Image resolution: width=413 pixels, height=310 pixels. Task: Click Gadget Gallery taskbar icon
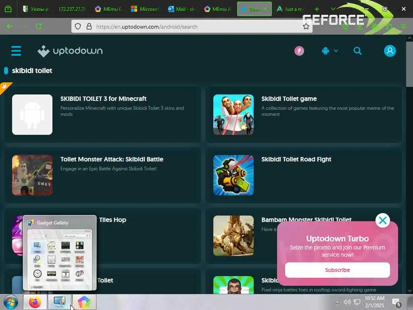tap(60, 302)
